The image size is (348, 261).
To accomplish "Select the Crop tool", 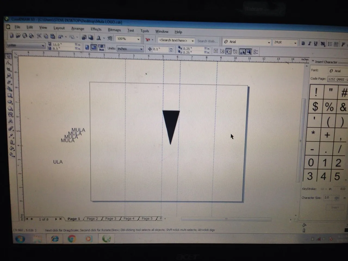I will point(9,69).
